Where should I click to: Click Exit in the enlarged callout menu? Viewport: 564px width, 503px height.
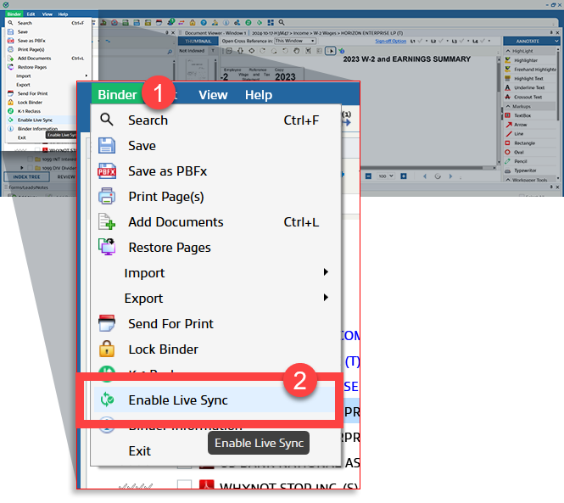(x=140, y=450)
